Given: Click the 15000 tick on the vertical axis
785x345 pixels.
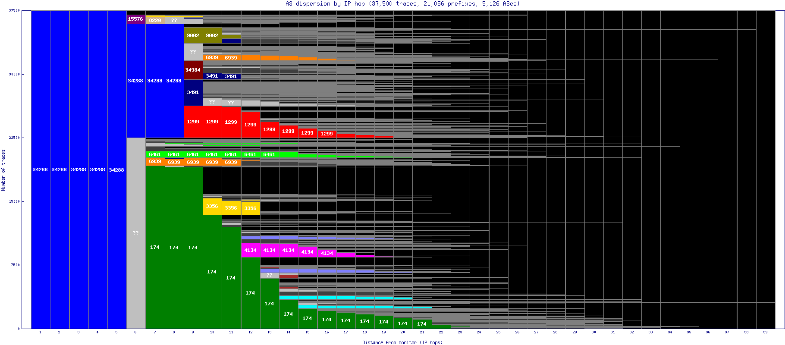Looking at the screenshot, I should [x=14, y=201].
